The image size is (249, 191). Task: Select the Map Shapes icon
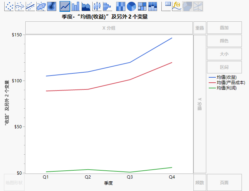coord(187,6)
